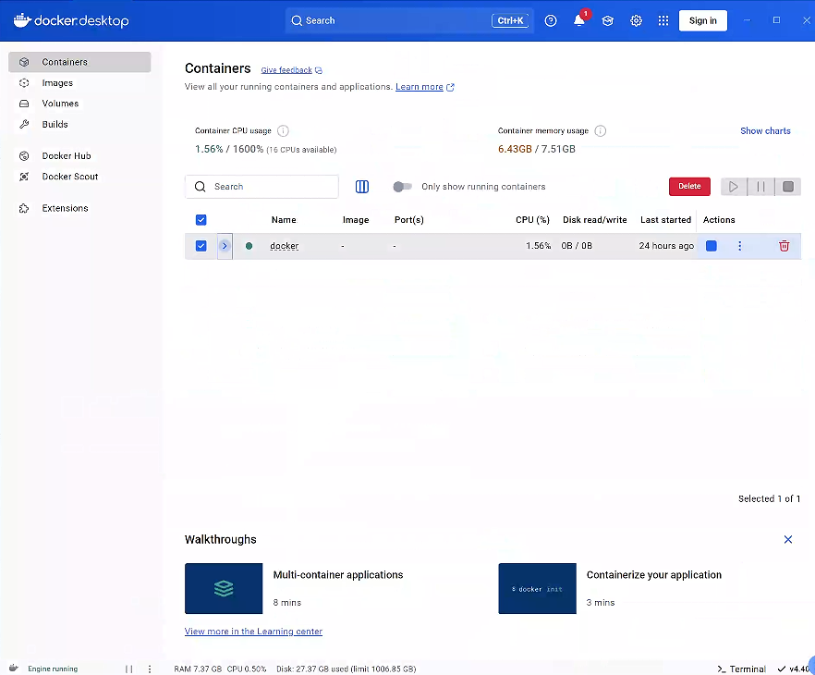Toggle Only show running containers
Image resolution: width=815 pixels, height=675 pixels.
coord(402,187)
